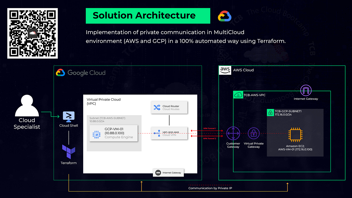Viewport: 352px width, 198px height.
Task: Click the VPN Tunnel 1 label
Action: [209, 128]
